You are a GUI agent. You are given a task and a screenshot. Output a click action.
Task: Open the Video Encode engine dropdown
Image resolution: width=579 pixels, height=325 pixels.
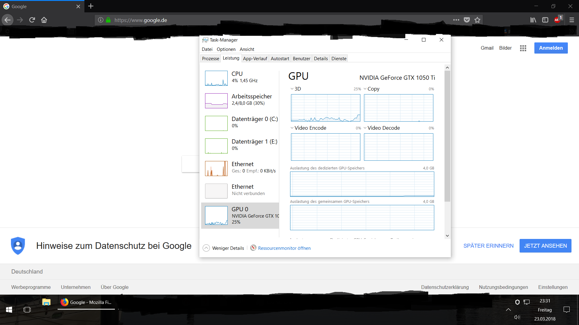point(292,128)
